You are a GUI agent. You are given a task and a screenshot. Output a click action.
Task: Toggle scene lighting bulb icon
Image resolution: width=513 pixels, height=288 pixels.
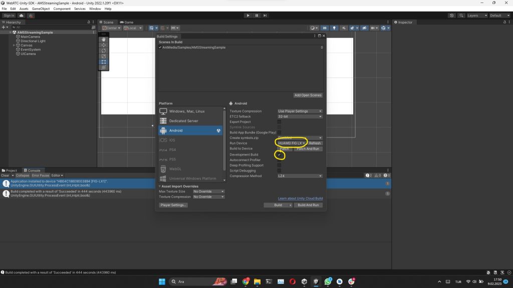pyautogui.click(x=334, y=28)
